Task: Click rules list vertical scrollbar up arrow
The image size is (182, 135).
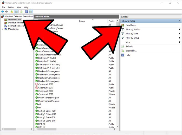Action: click(118, 21)
